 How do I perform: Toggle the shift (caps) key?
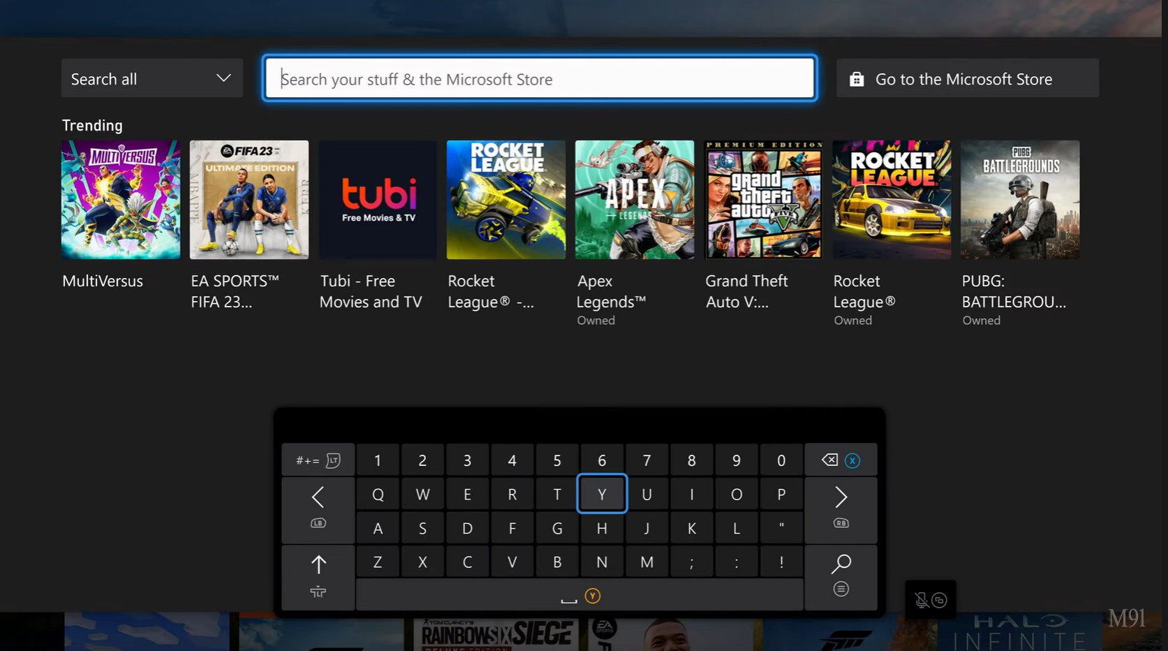coord(318,578)
